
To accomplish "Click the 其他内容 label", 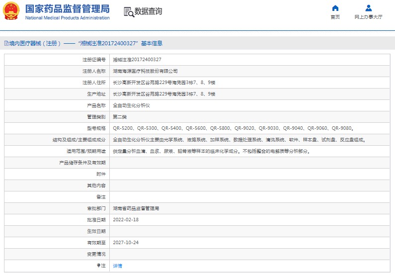I will click(x=96, y=185).
